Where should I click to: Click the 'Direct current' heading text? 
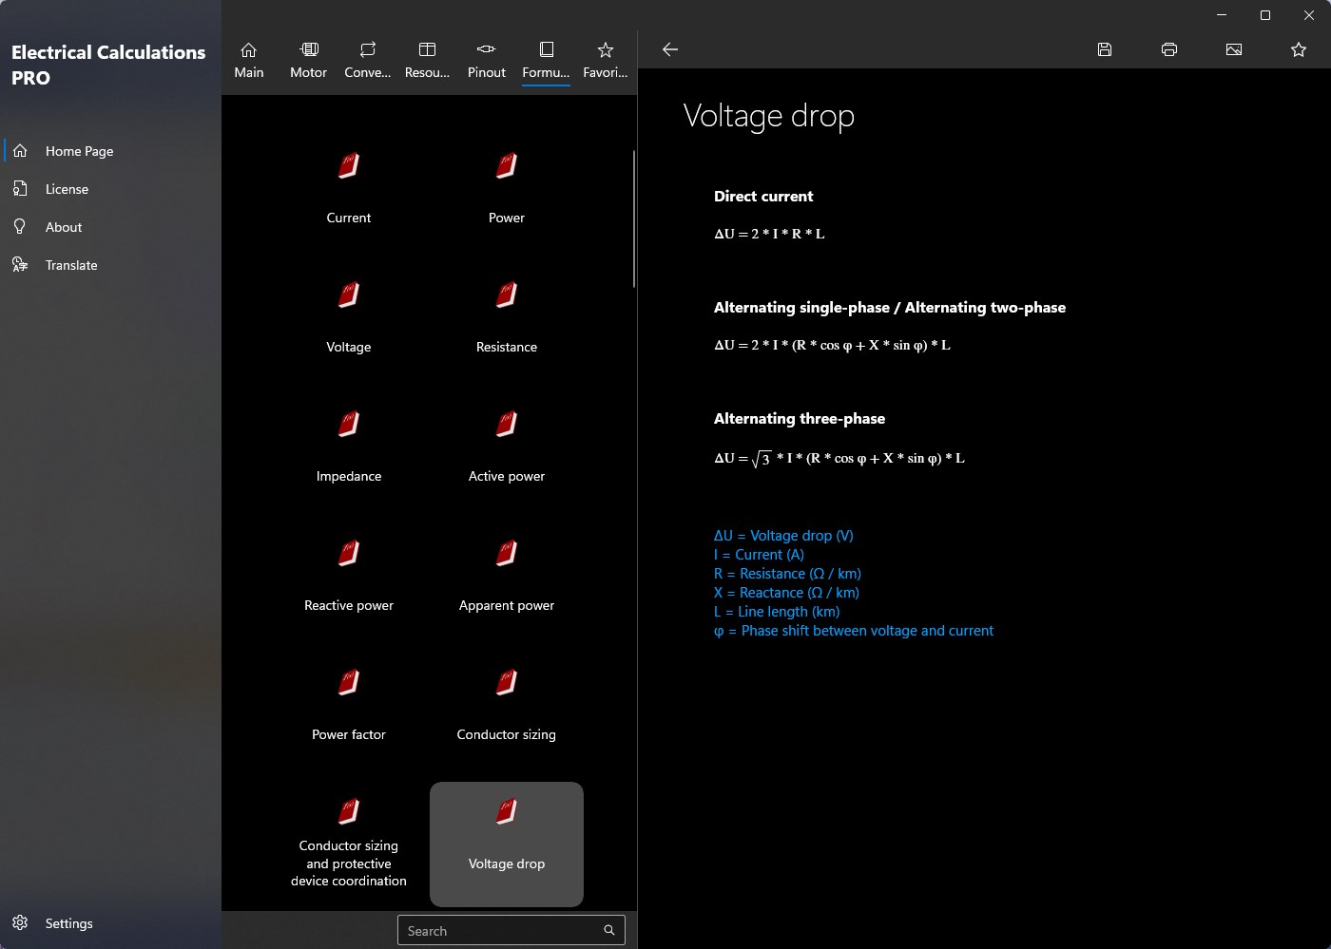[763, 197]
